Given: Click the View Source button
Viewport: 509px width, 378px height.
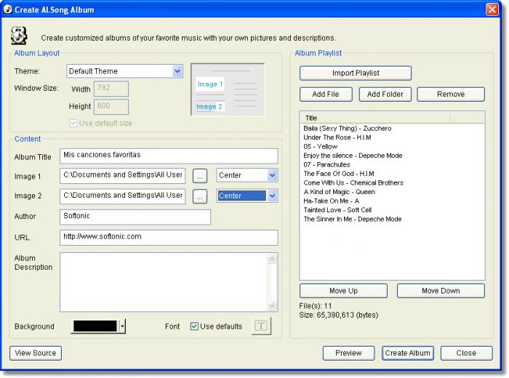Looking at the screenshot, I should coord(35,353).
